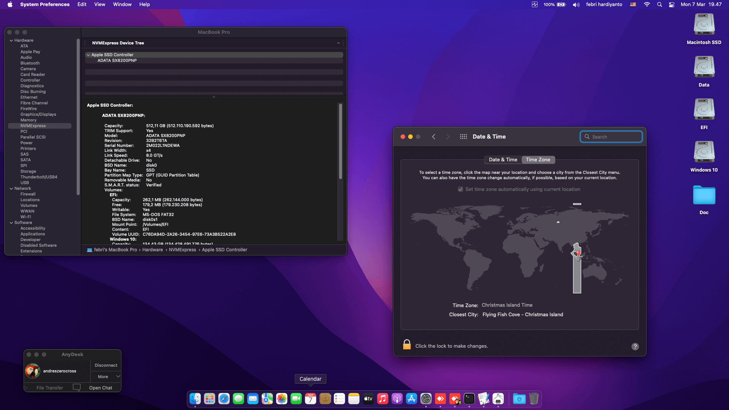This screenshot has width=729, height=410.
Task: Launch Safari from the Dock
Action: tap(224, 399)
